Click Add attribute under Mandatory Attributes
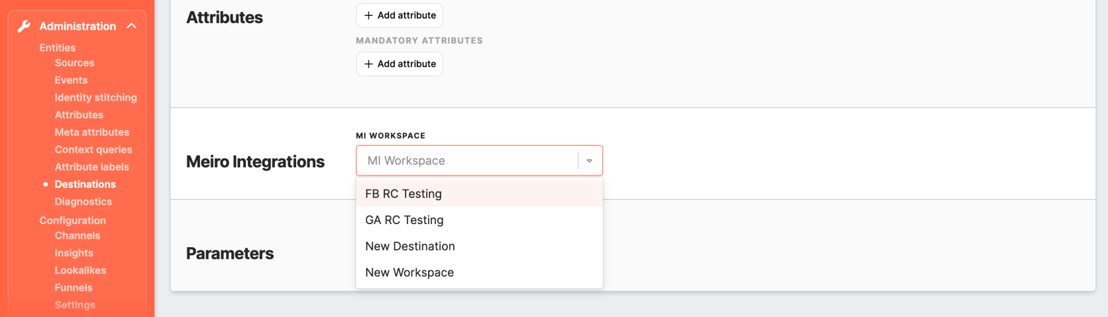This screenshot has height=317, width=1108. (x=400, y=64)
